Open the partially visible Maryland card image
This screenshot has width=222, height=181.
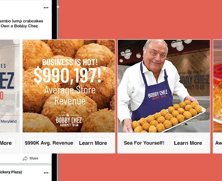[10, 86]
